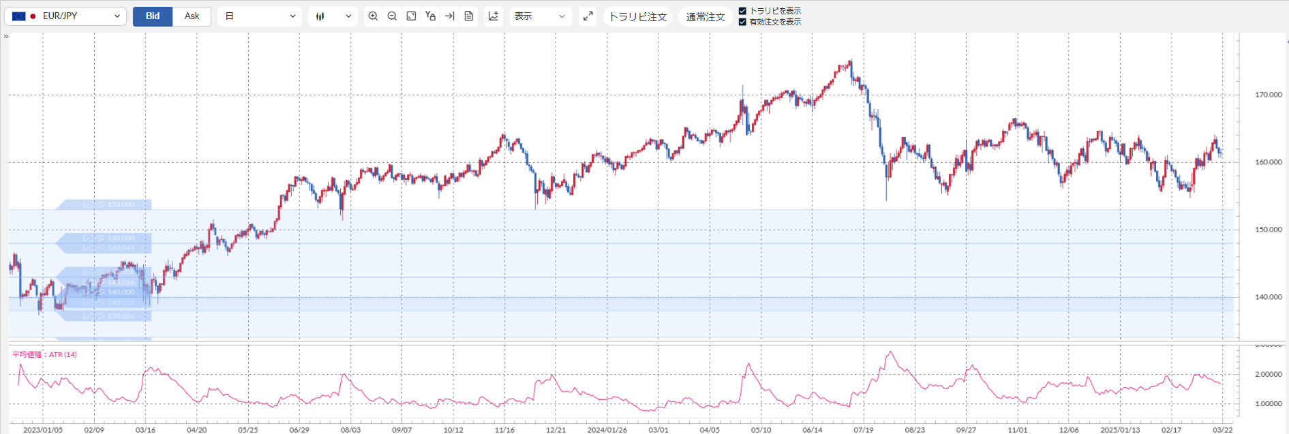1289x434 pixels.
Task: Expand chart to fullscreen
Action: pyautogui.click(x=588, y=16)
